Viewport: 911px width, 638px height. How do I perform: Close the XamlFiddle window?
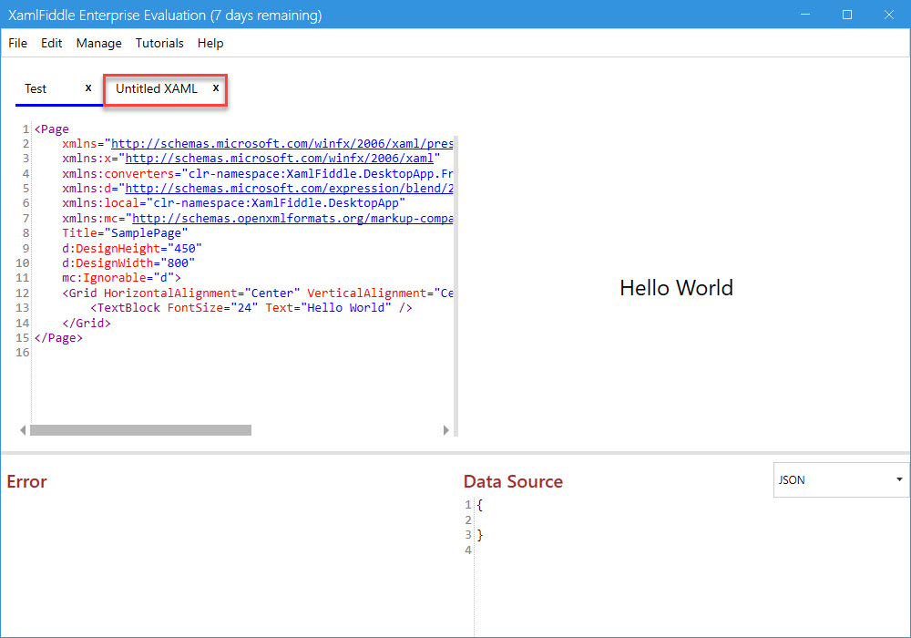click(889, 15)
